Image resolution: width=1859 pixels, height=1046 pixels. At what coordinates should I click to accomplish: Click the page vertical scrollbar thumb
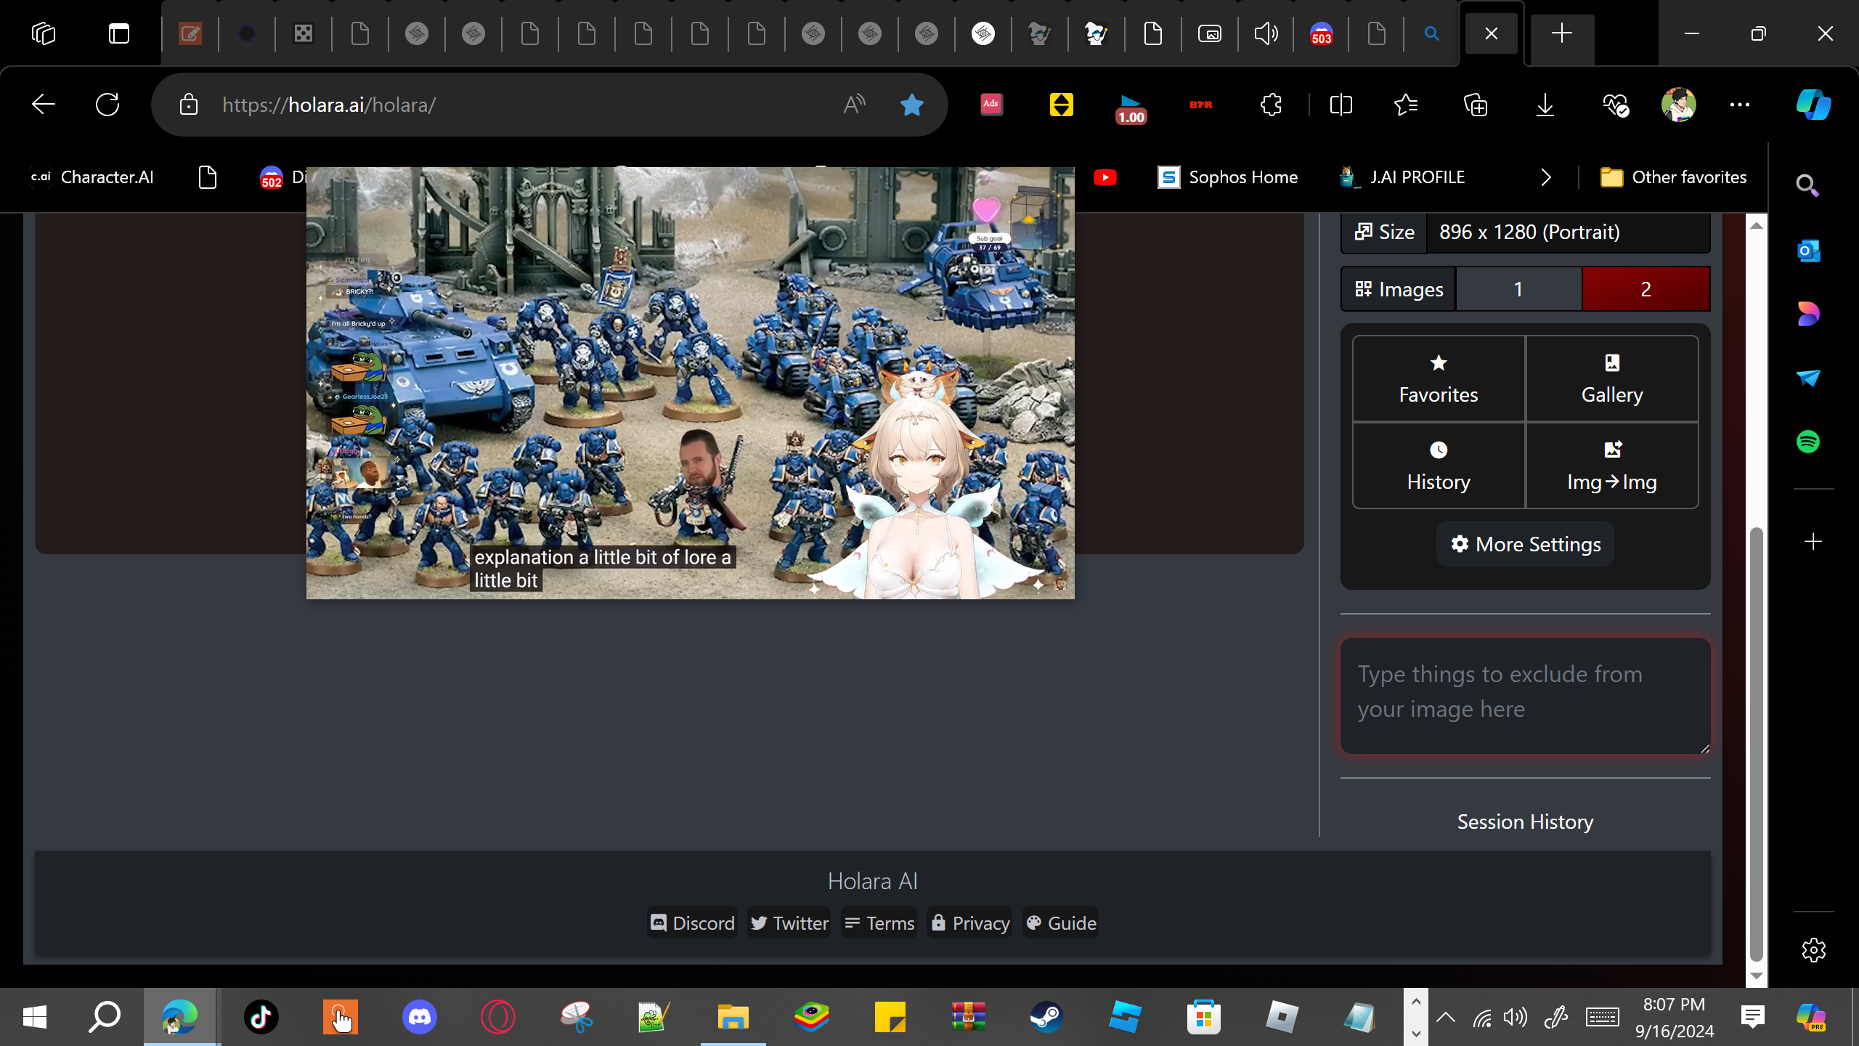point(1756,744)
